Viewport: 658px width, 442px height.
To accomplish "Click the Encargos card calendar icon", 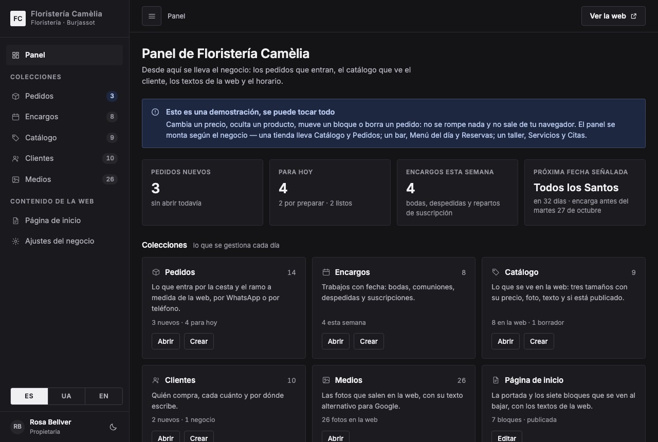I will coord(326,272).
